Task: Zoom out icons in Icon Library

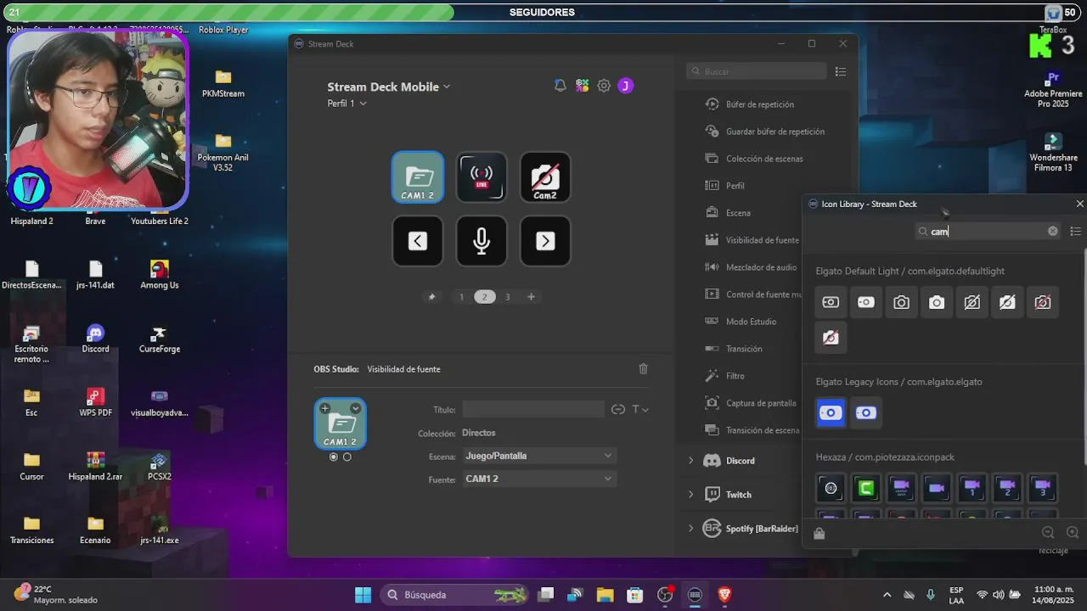Action: click(1048, 532)
